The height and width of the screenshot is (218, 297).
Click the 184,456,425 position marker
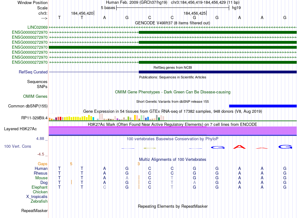195,13
